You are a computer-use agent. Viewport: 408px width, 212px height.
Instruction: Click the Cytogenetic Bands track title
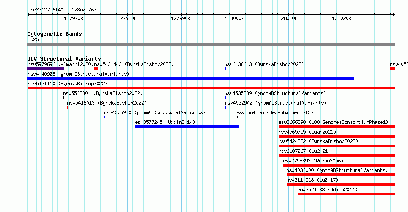tap(55, 34)
